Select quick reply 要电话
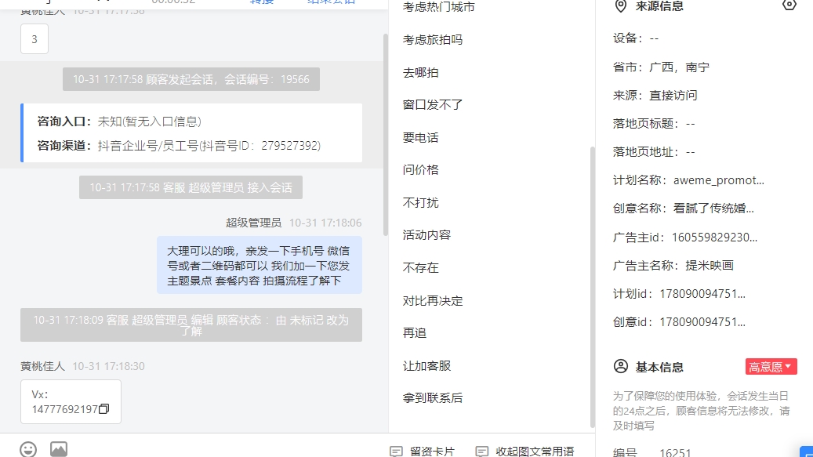 pos(420,138)
